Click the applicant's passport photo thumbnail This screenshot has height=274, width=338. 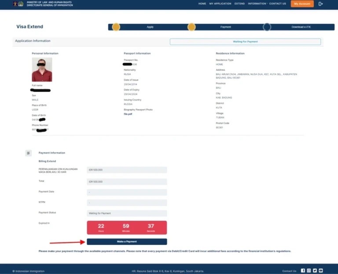tap(42, 69)
